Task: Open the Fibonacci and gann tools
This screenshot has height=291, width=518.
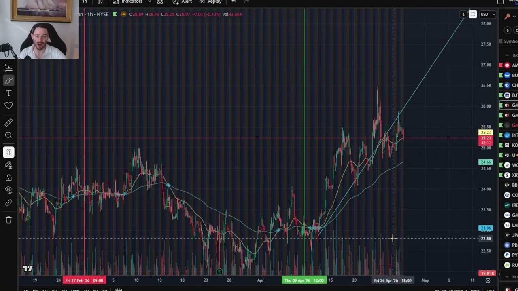Action: [8, 68]
